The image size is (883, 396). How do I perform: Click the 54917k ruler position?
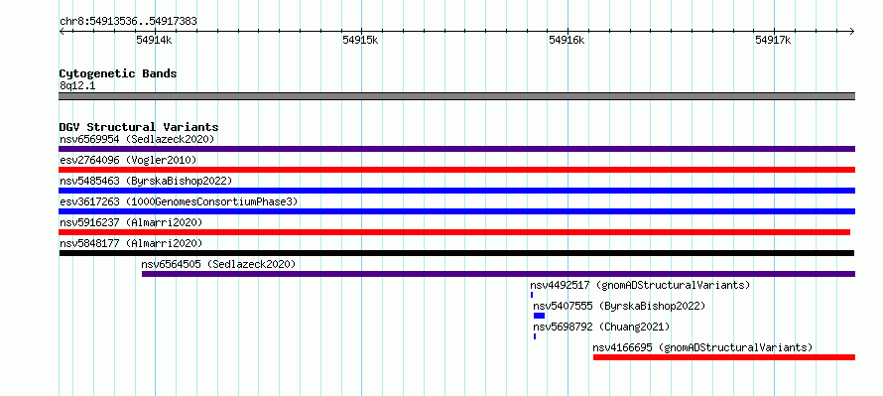coord(774,40)
